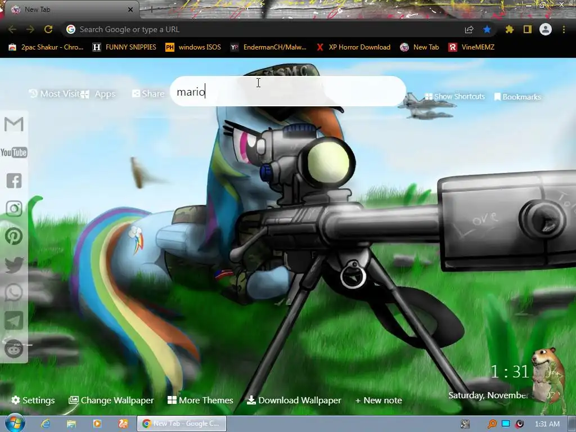Click the share page icon in address bar
Screen dimensions: 576x432
[x=469, y=29]
